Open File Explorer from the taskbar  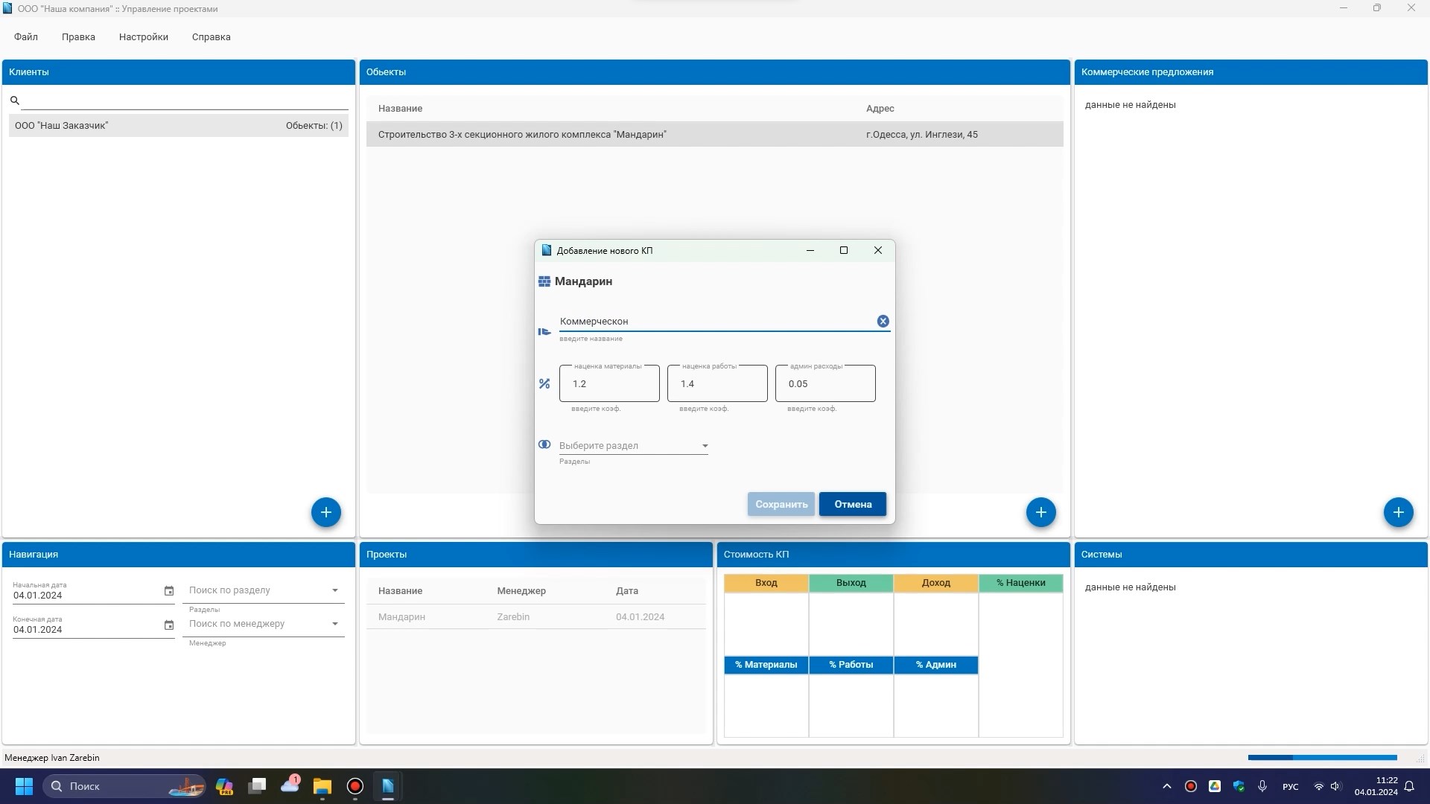(322, 786)
